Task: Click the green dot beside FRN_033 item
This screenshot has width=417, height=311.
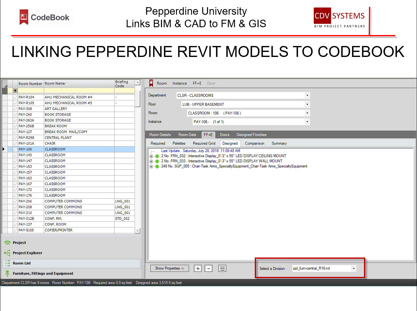Action: click(x=157, y=161)
